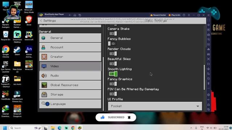
Task: Open File Explorer from the taskbar
Action: pyautogui.click(x=53, y=128)
